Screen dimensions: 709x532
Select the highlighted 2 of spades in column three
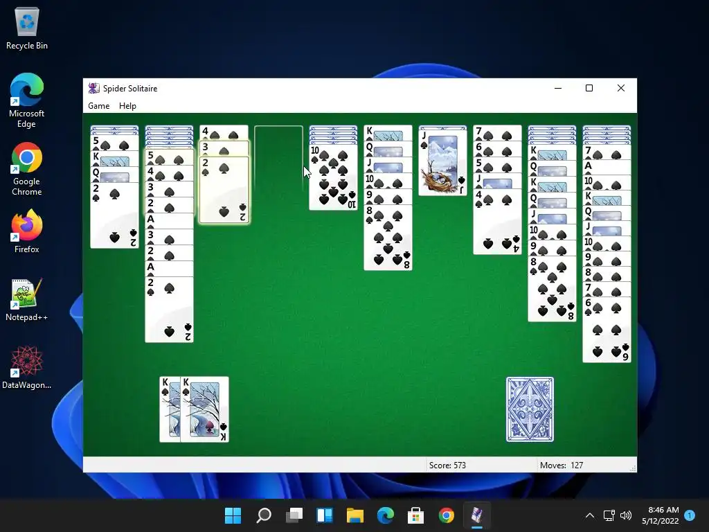click(x=224, y=190)
